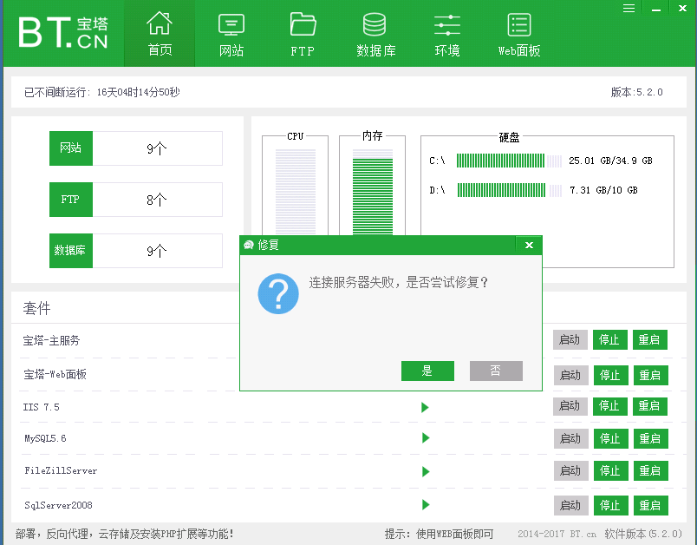Click the 宝塔-Web面板 row label
697x545 pixels.
(55, 375)
